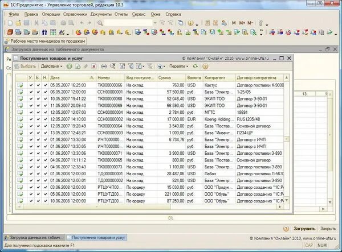This screenshot has height=252, width=342.
Task: Create a new document from main toolbar
Action: coord(10,23)
